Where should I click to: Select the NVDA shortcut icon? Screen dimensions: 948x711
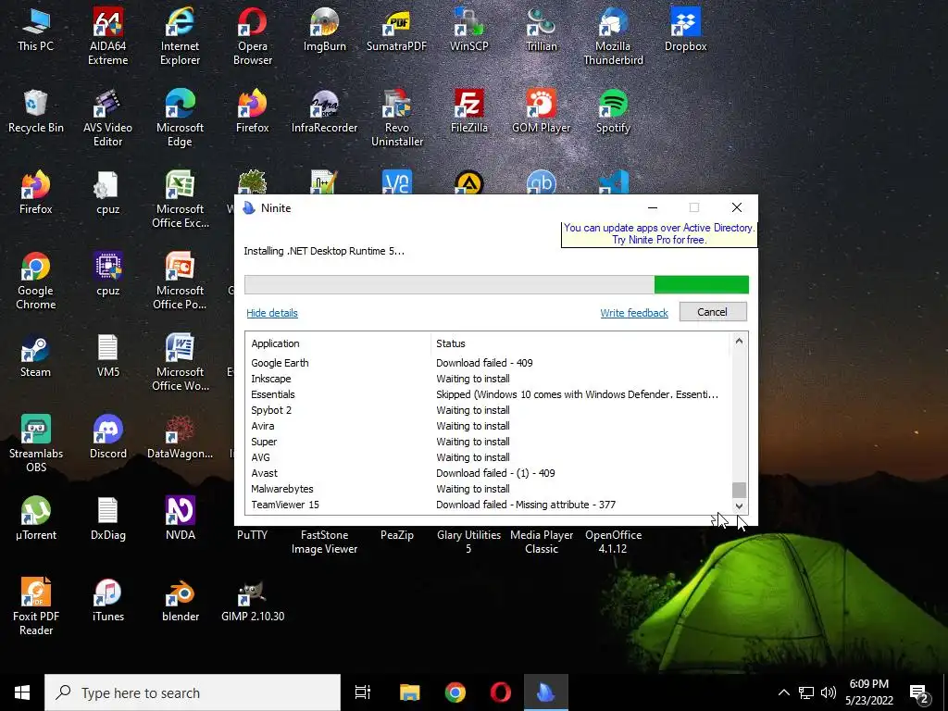(181, 518)
